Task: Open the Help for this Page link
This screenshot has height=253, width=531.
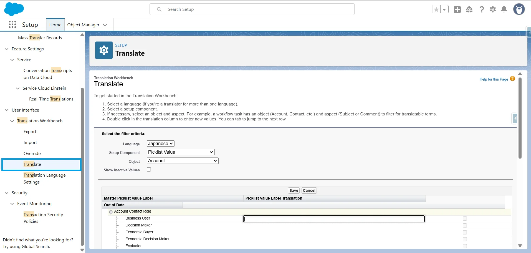Action: coord(494,79)
